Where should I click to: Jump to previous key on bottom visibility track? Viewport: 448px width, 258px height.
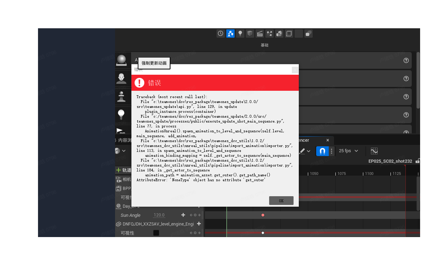pyautogui.click(x=191, y=233)
